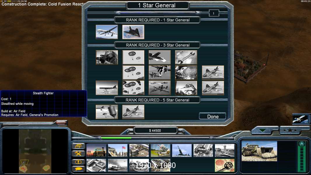Click 'Stealthed while moving' tooltip line
This screenshot has width=311, height=175.
[x=17, y=104]
